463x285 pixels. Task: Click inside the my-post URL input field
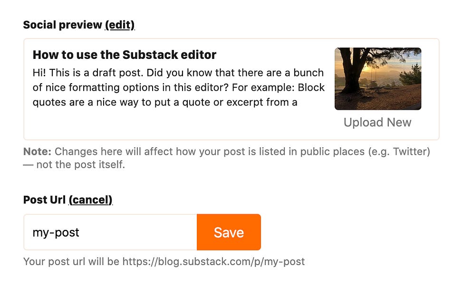click(x=109, y=232)
